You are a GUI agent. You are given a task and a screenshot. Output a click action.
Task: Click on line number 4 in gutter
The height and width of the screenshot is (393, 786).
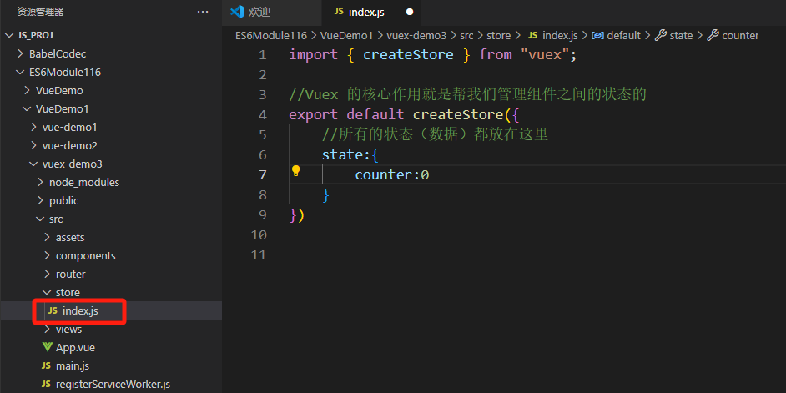pyautogui.click(x=263, y=114)
